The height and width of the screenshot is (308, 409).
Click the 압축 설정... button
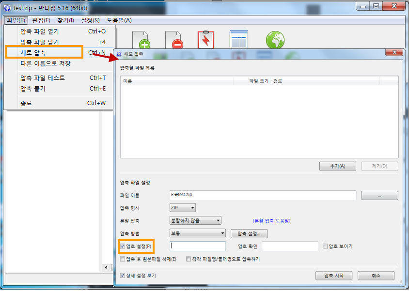[249, 233]
